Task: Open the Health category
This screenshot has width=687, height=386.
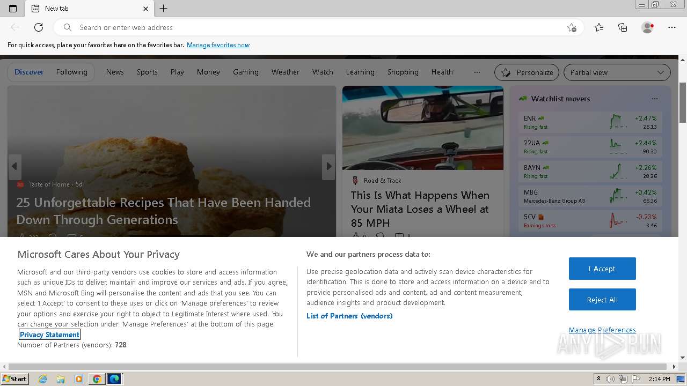Action: [x=442, y=72]
